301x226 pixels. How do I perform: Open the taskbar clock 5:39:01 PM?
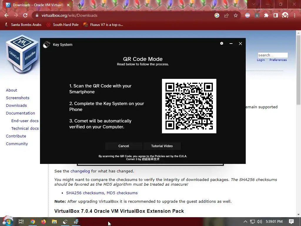(x=274, y=222)
